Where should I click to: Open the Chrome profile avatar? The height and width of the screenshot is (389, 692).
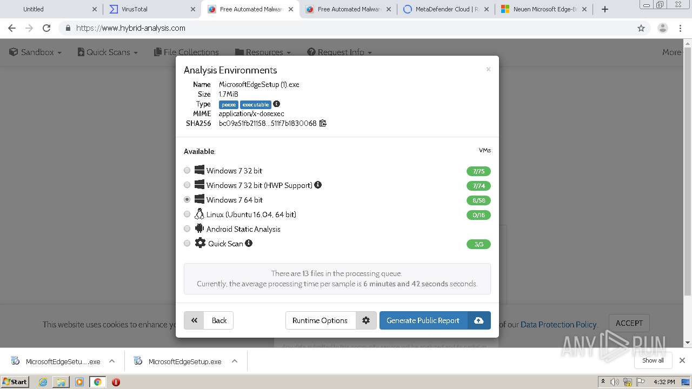coord(663,28)
